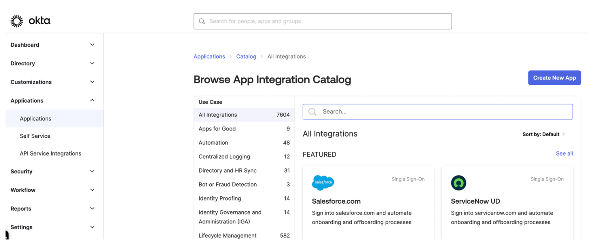Open the ServiceNow UD app title
Screen dimensions: 603x245
(x=475, y=201)
